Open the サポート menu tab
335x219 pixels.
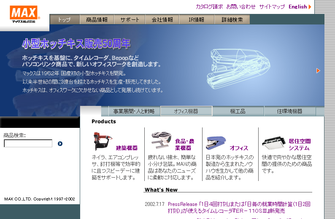pyautogui.click(x=130, y=19)
